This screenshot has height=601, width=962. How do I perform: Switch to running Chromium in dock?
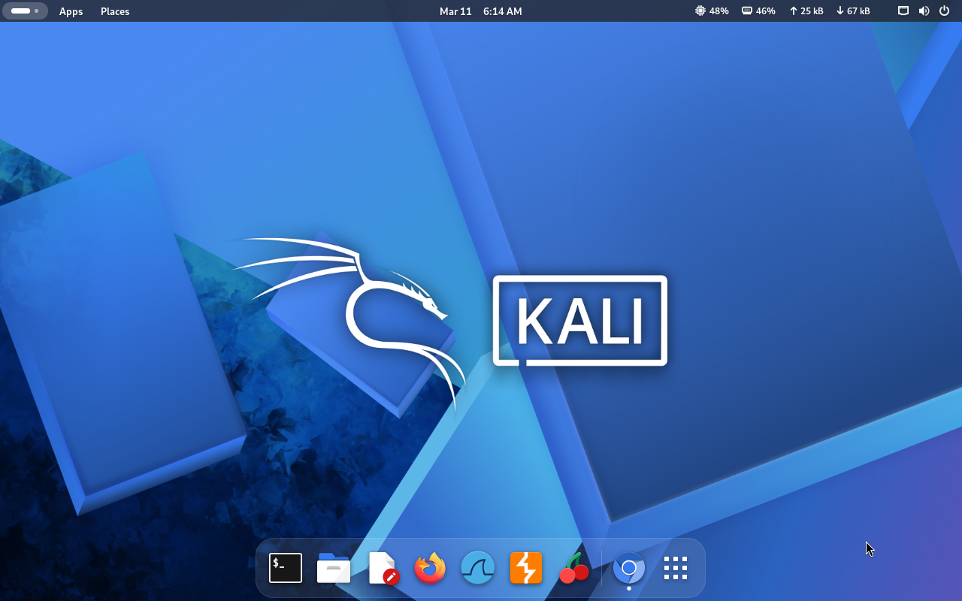point(629,568)
